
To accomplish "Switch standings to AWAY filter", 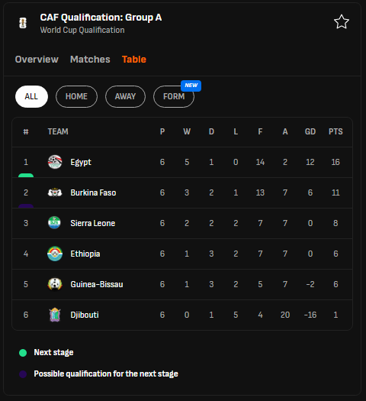I will 125,96.
